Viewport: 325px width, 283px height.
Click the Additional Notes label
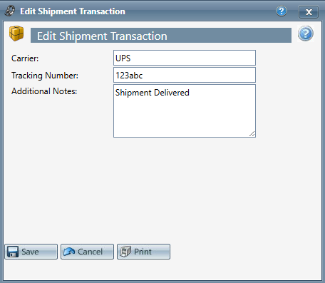(44, 91)
